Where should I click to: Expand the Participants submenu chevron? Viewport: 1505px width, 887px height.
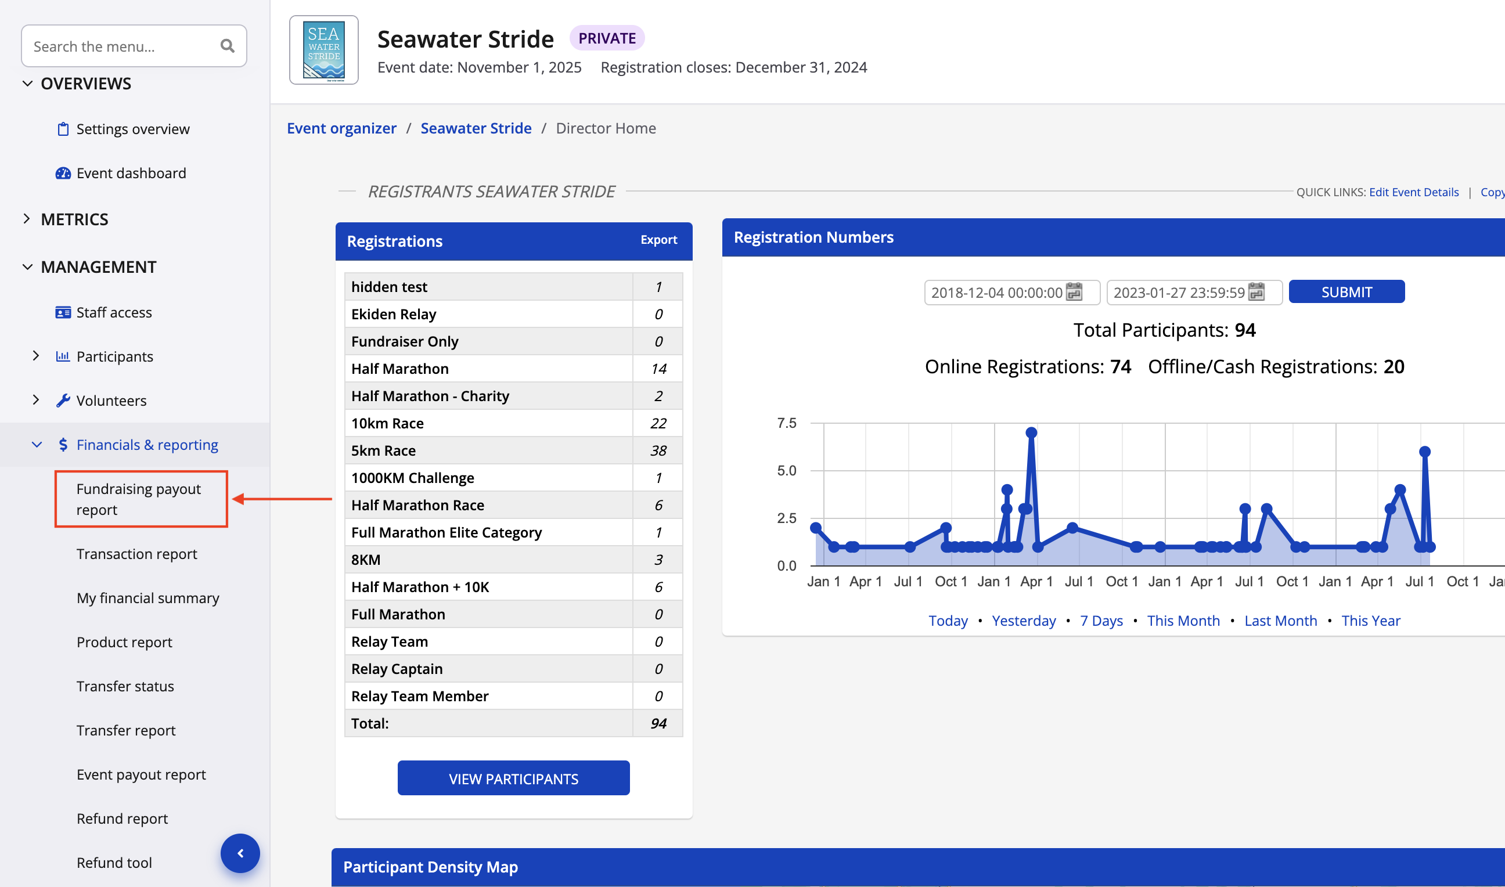click(36, 356)
